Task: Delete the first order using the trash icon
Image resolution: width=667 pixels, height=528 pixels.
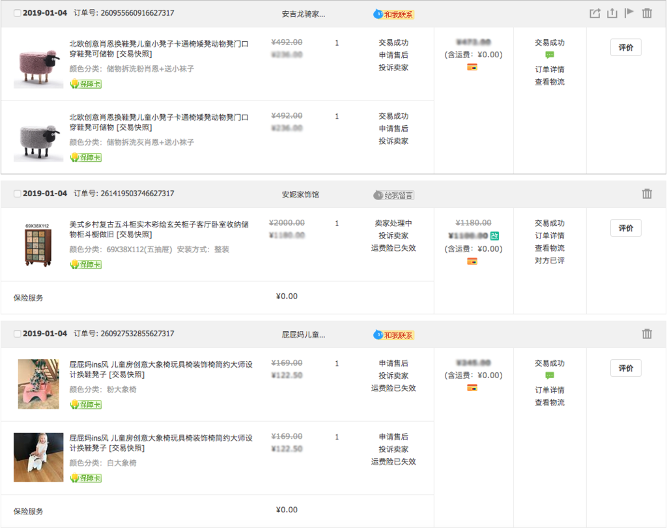Action: 647,13
